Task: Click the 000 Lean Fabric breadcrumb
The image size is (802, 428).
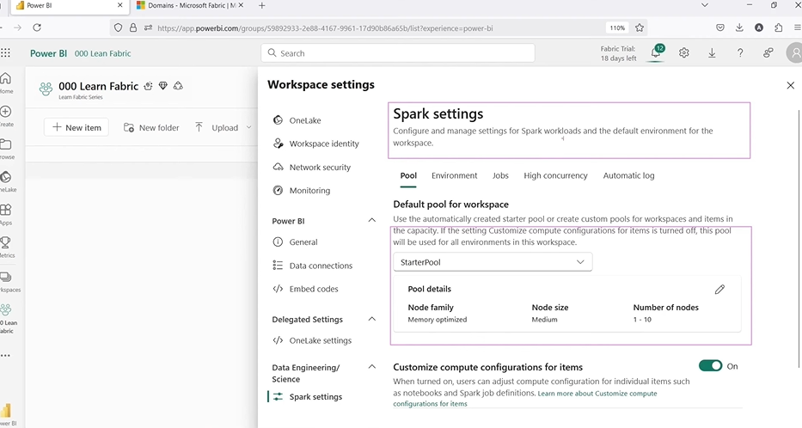Action: tap(103, 53)
